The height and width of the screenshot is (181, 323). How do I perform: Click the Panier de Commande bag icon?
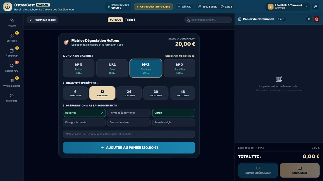point(240,19)
